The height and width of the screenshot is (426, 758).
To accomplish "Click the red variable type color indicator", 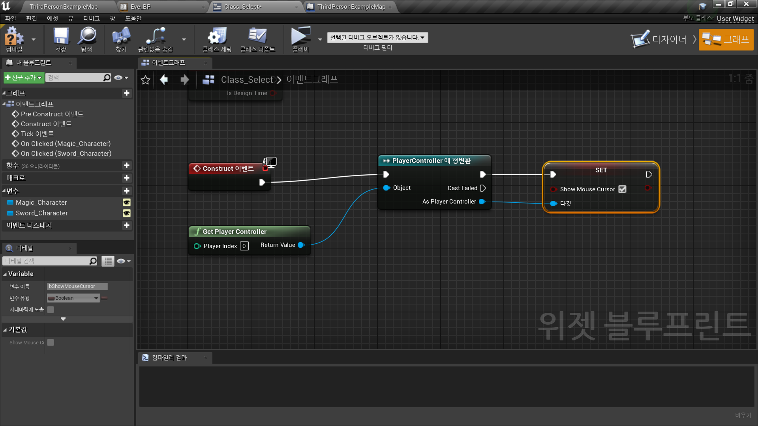I will click(104, 298).
